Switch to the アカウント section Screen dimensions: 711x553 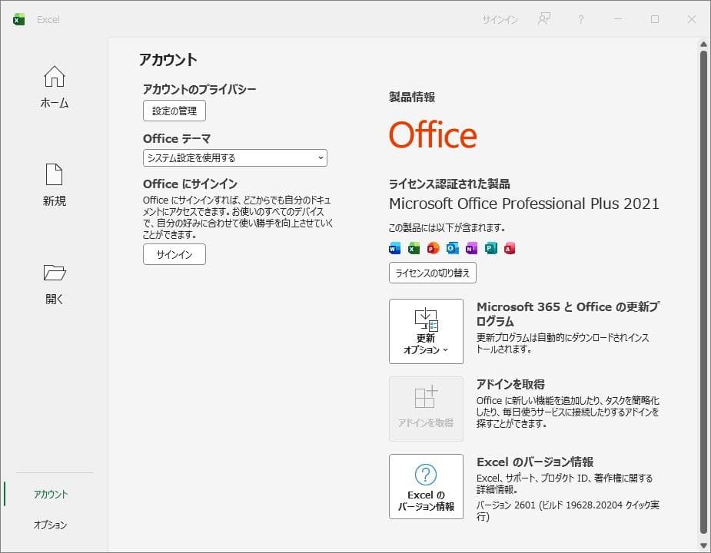(x=48, y=495)
